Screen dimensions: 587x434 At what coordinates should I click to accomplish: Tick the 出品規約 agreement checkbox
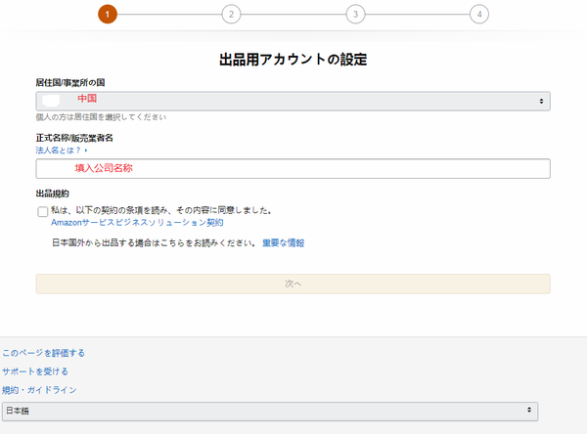pyautogui.click(x=43, y=211)
